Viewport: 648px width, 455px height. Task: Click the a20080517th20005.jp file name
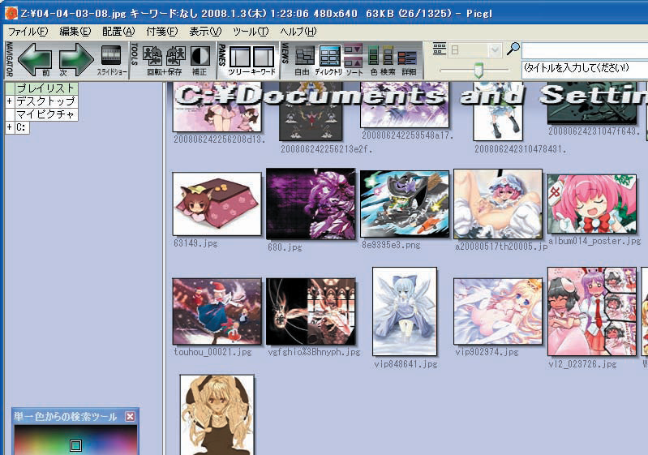pyautogui.click(x=501, y=247)
